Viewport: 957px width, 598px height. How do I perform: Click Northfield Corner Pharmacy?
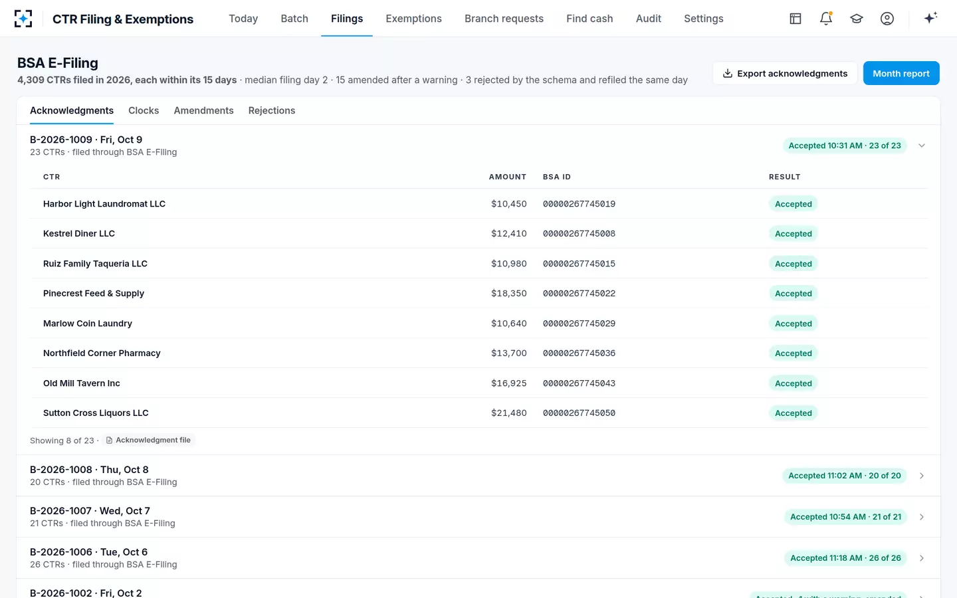[x=102, y=353]
